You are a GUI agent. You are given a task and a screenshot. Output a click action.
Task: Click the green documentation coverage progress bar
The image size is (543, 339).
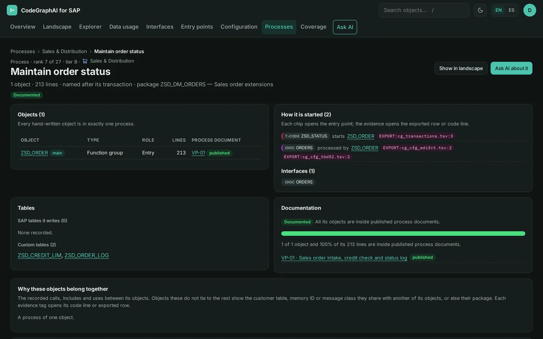point(403,234)
